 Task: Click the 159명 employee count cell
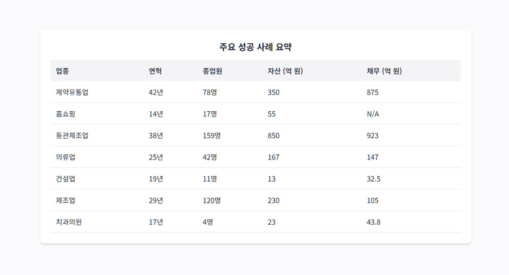[211, 135]
